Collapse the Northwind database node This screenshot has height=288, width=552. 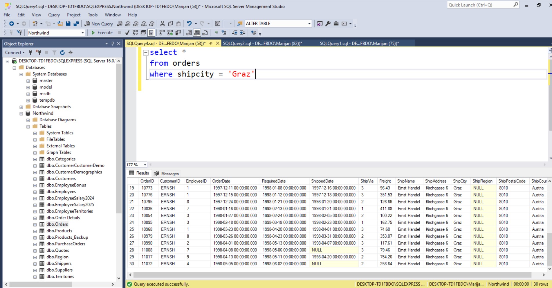[x=21, y=114]
